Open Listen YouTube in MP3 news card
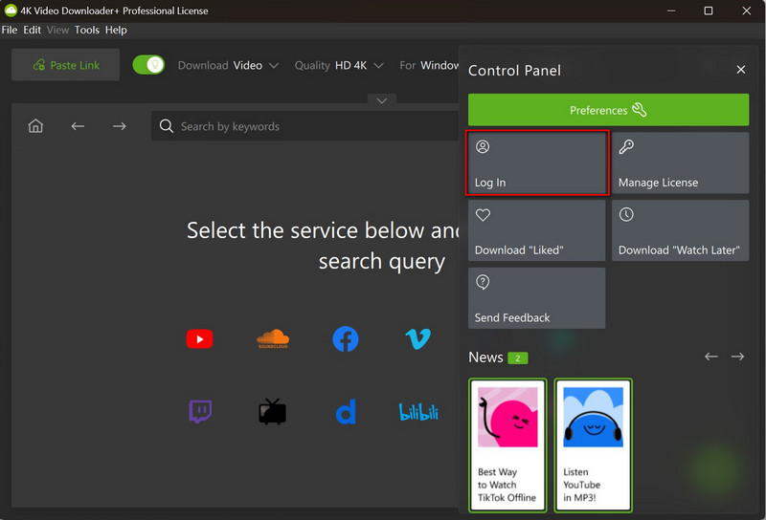Screen dimensions: 766x520 tap(593, 445)
